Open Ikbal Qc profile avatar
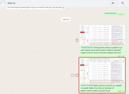The width and height of the screenshot is (129, 94). tap(3, 3)
